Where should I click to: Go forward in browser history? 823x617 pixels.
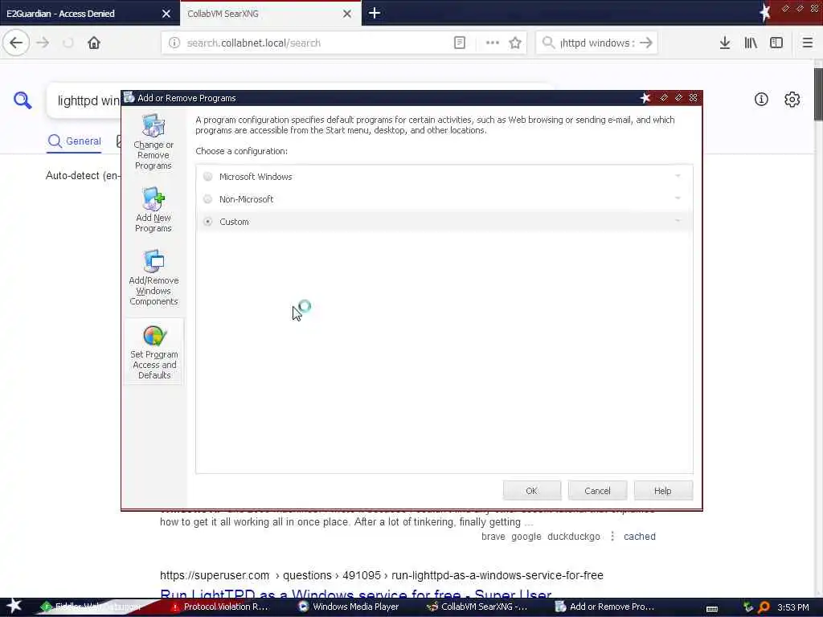click(43, 43)
